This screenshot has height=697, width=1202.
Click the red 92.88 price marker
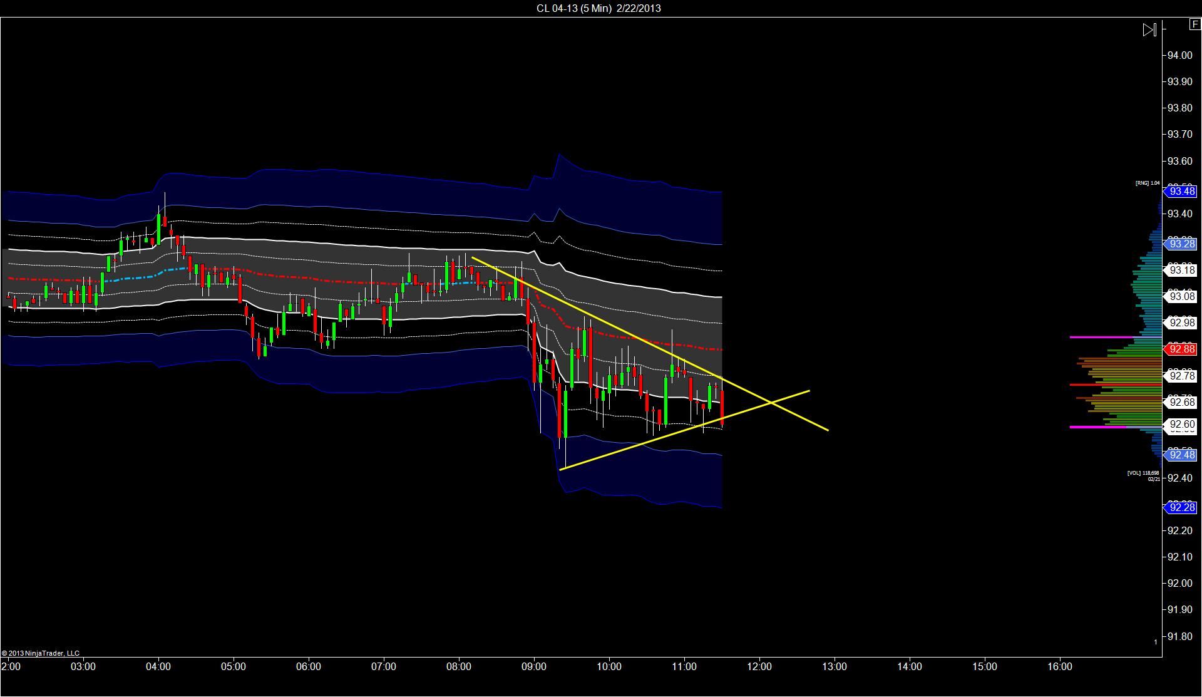(1180, 349)
